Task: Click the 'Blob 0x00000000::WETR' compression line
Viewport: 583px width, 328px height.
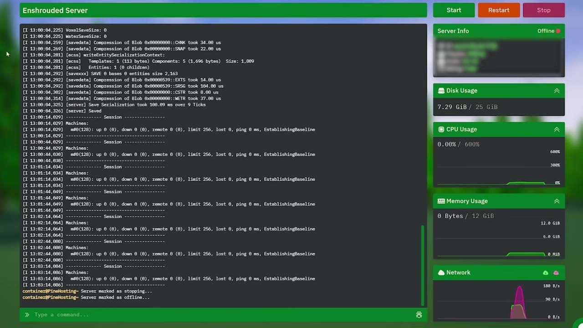Action: 122,98
